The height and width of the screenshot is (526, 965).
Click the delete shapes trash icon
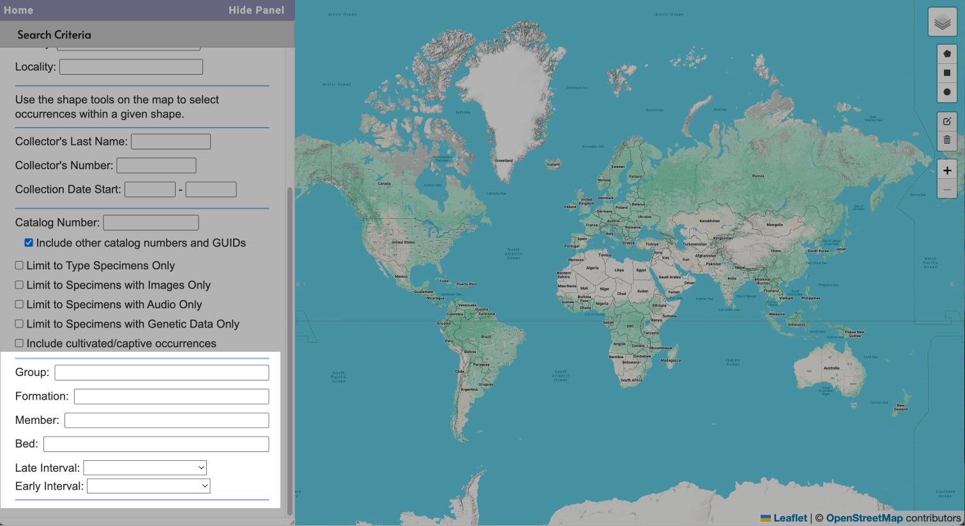pyautogui.click(x=946, y=140)
